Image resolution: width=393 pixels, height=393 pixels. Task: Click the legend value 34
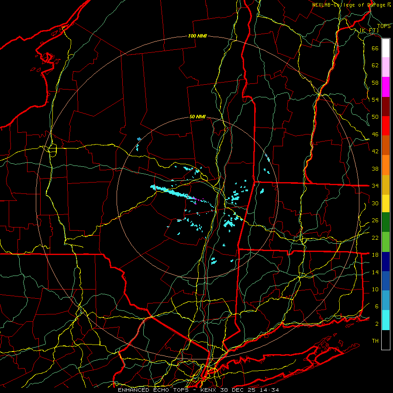375,186
